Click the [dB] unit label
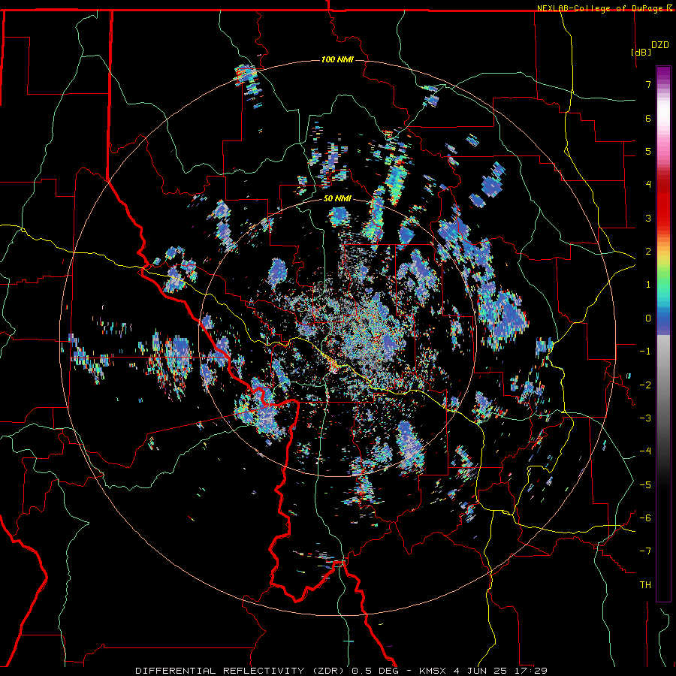Image resolution: width=676 pixels, height=676 pixels. pos(641,52)
